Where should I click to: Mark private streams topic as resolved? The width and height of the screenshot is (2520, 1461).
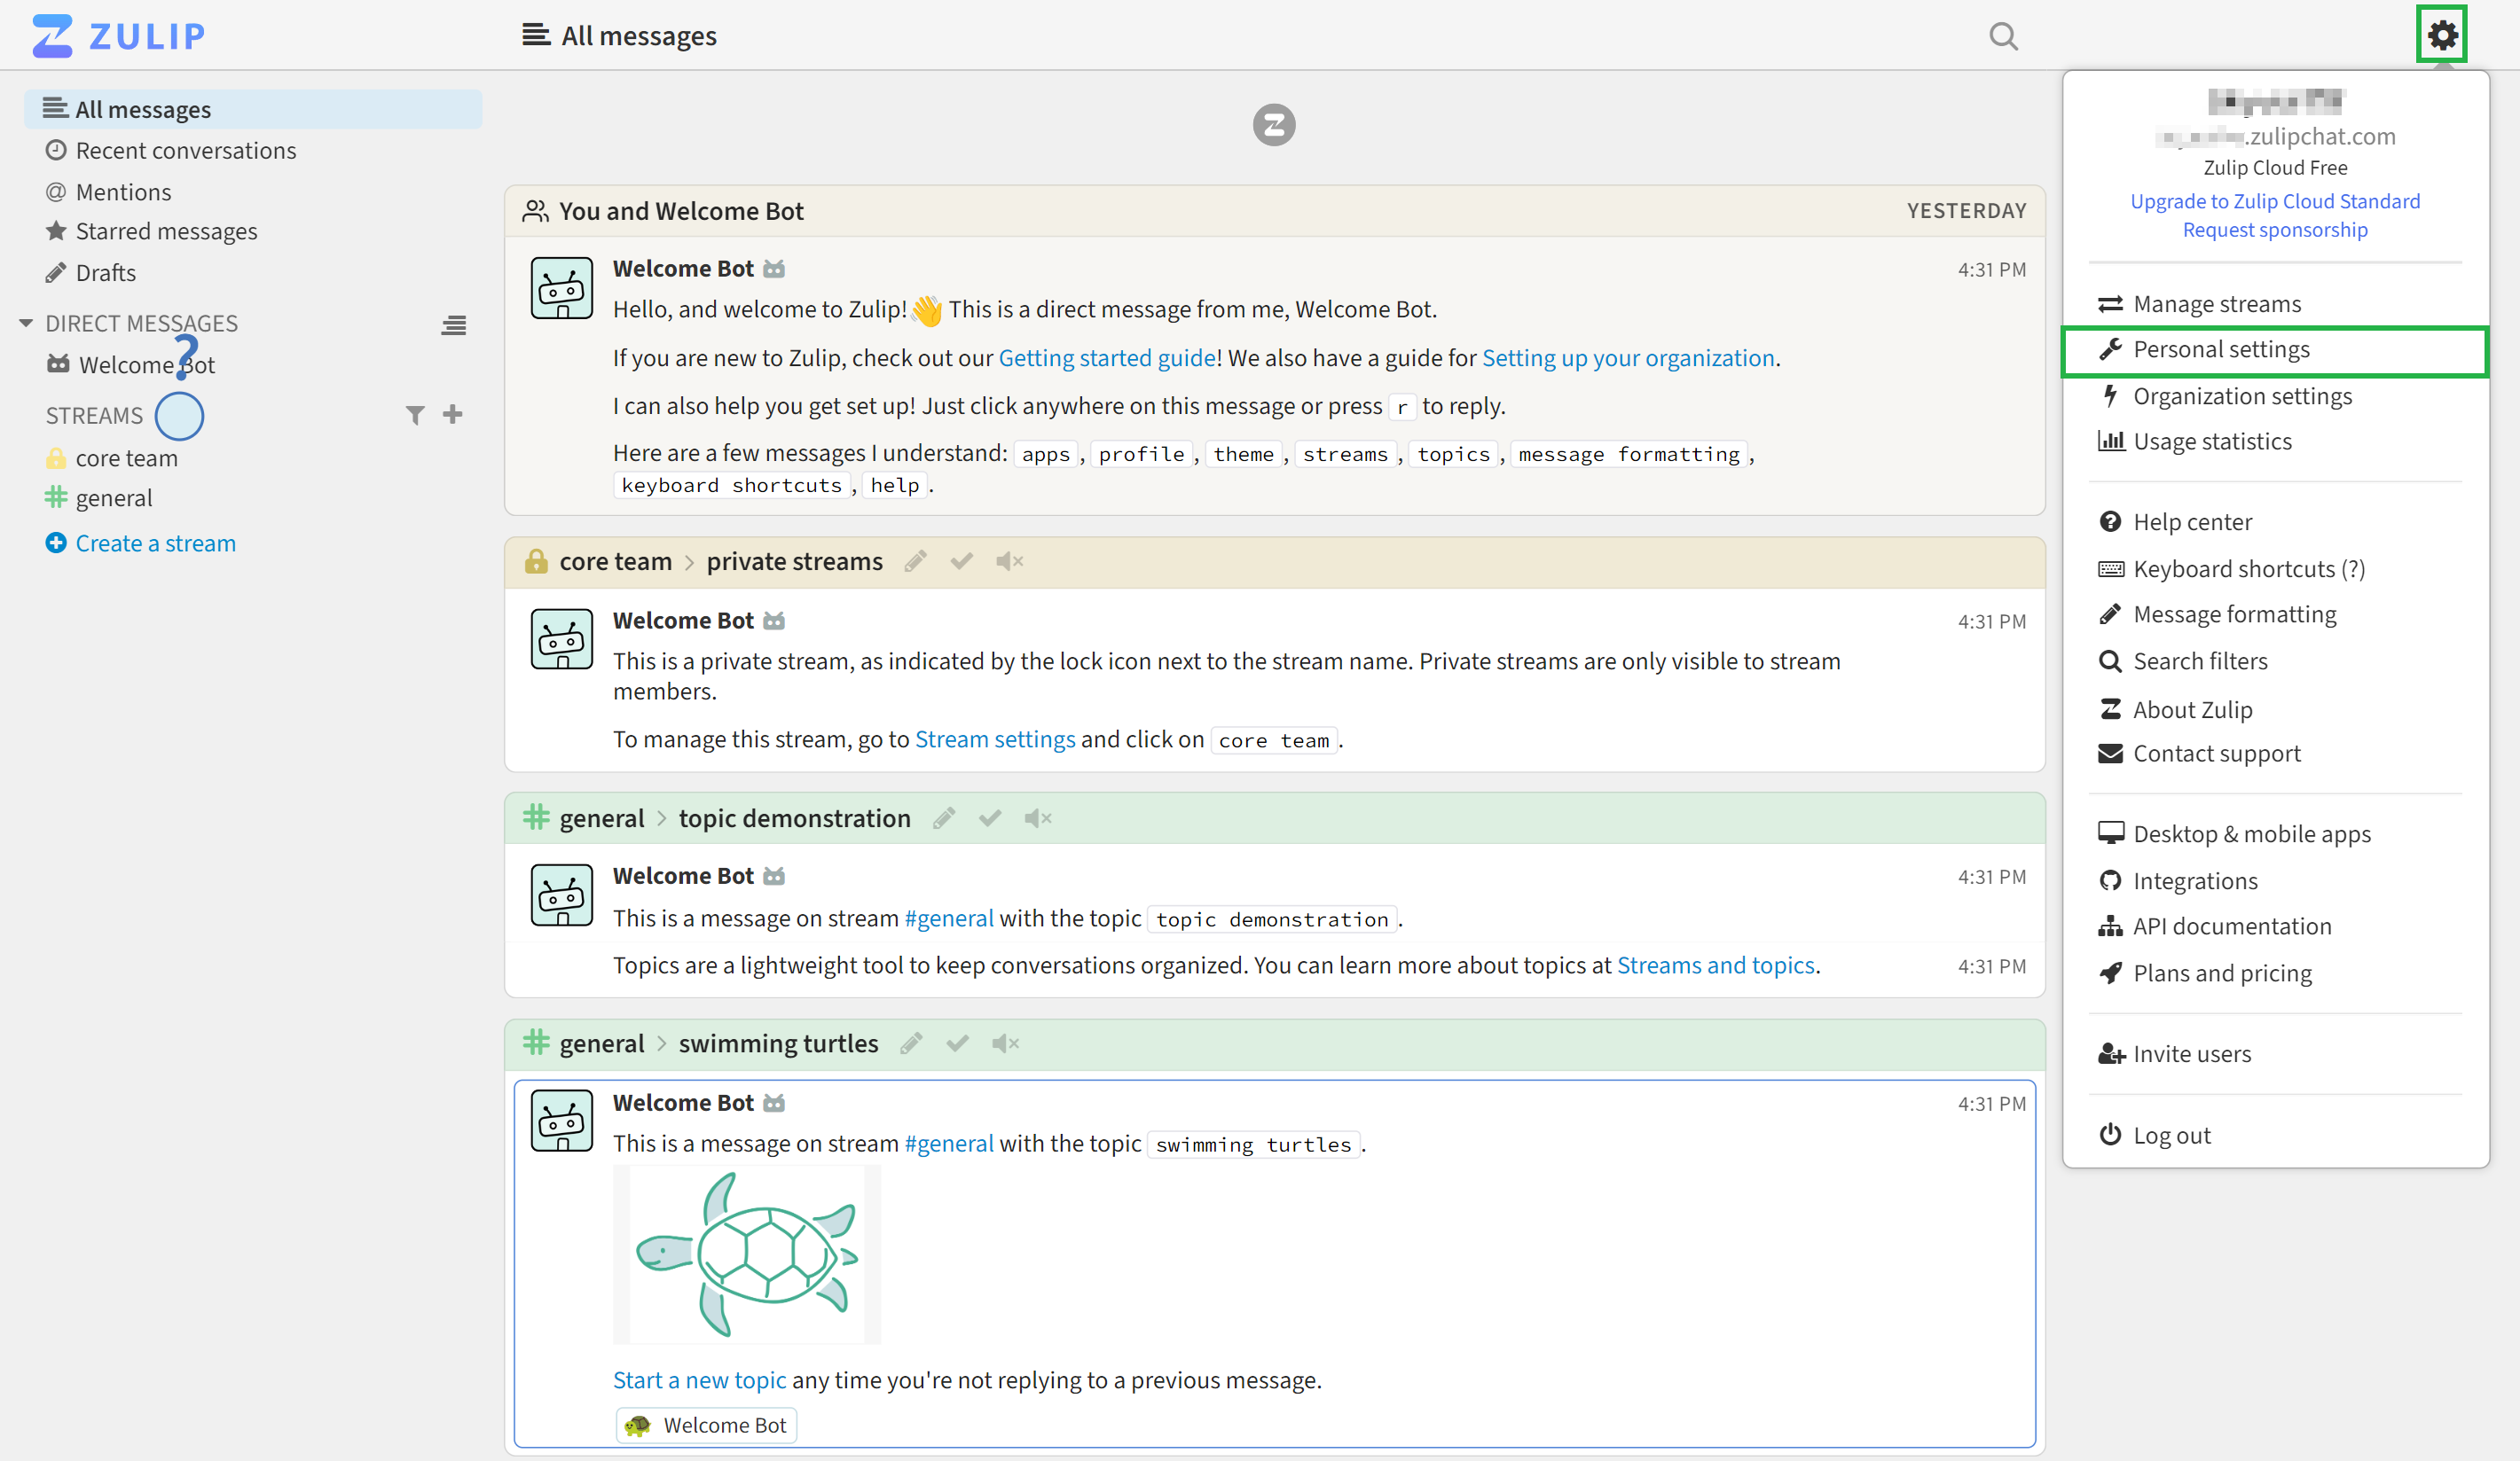coord(962,561)
